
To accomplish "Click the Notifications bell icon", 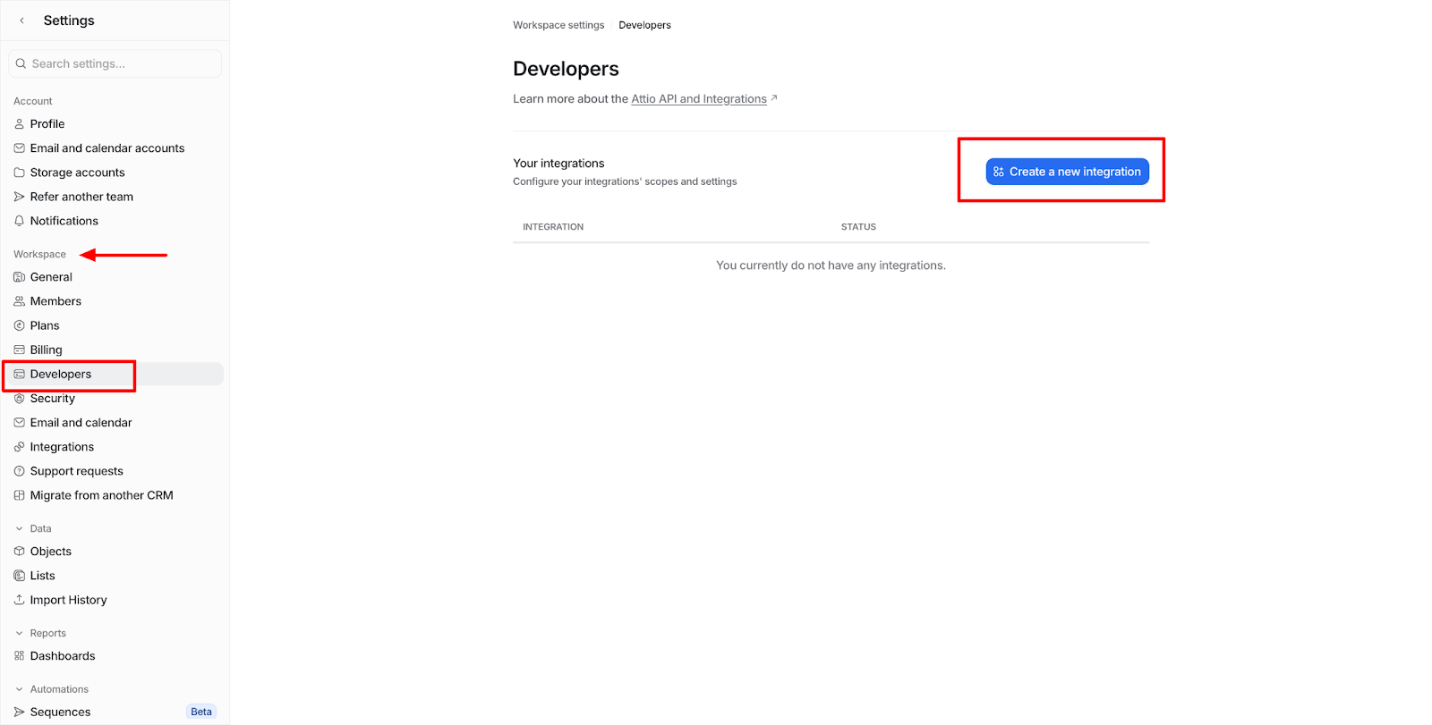I will tap(19, 221).
